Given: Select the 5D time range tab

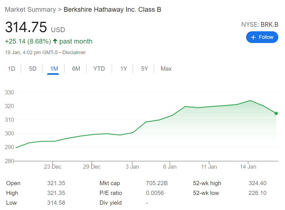Looking at the screenshot, I should pyautogui.click(x=33, y=69).
